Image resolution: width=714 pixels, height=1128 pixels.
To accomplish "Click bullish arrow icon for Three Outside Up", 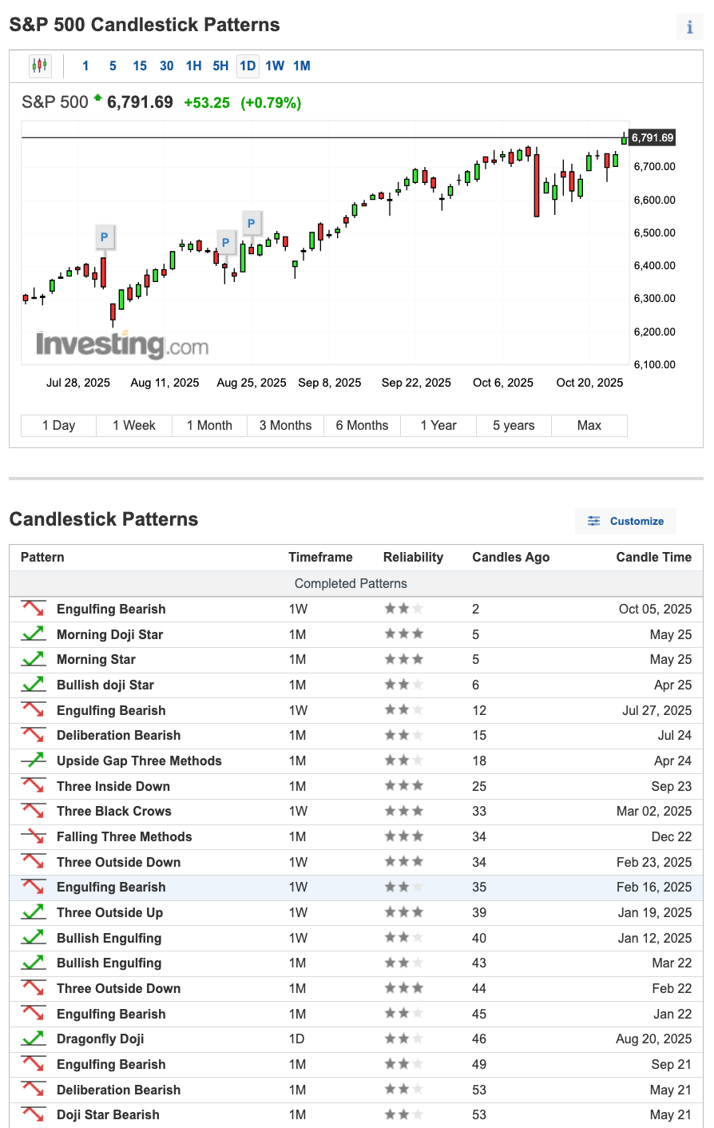I will tap(34, 912).
